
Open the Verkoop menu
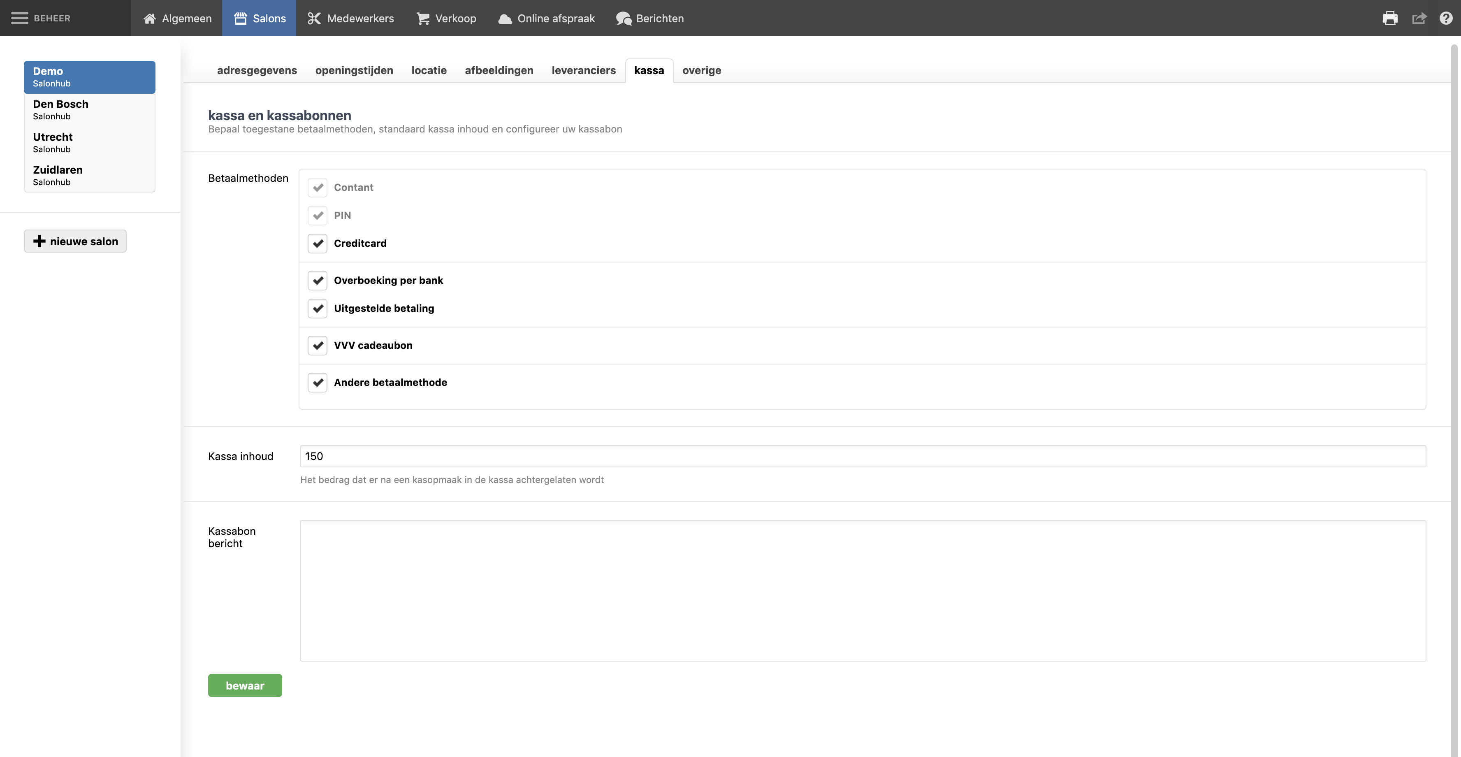pyautogui.click(x=446, y=18)
